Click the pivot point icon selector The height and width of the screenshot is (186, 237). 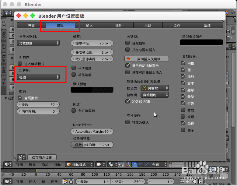(113, 164)
